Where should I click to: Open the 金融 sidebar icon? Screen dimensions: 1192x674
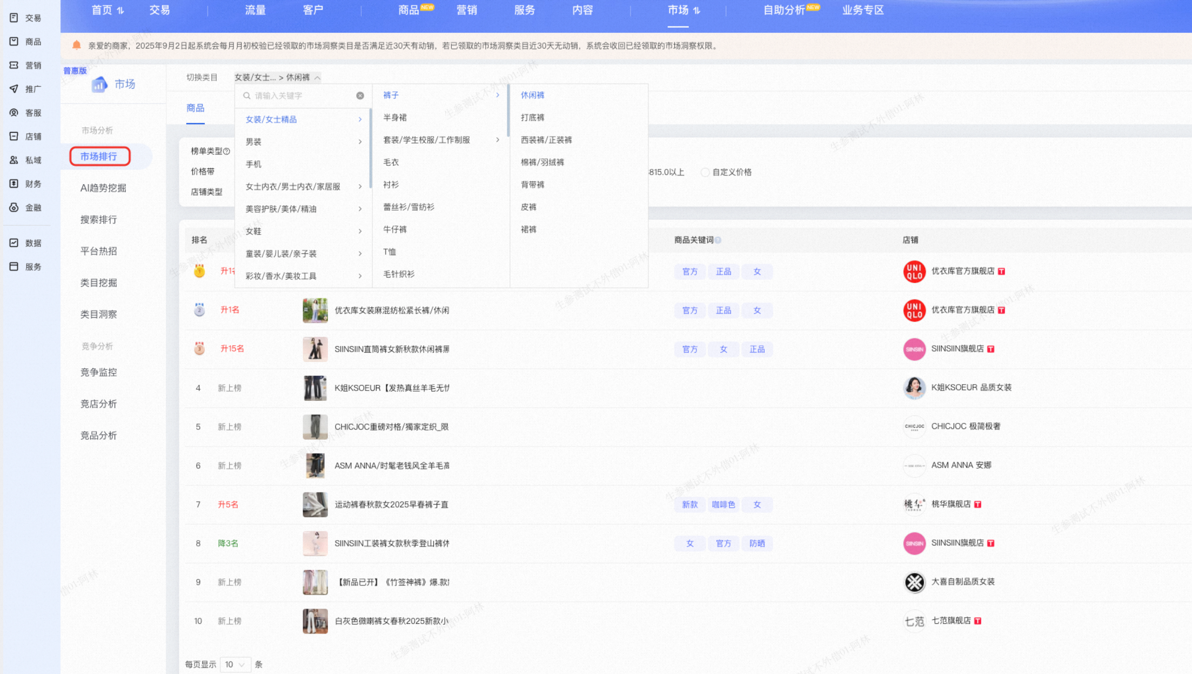[x=14, y=207]
